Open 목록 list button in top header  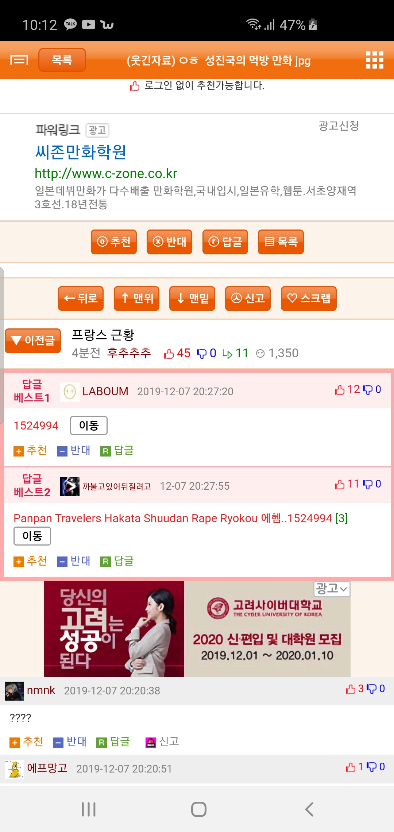tap(62, 60)
